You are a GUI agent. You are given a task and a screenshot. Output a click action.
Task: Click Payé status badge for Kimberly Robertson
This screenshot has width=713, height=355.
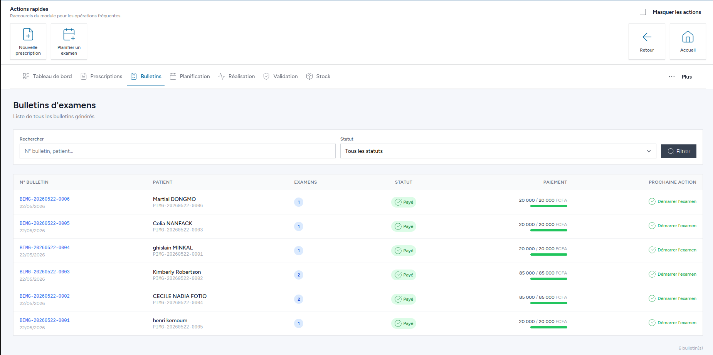pos(404,275)
